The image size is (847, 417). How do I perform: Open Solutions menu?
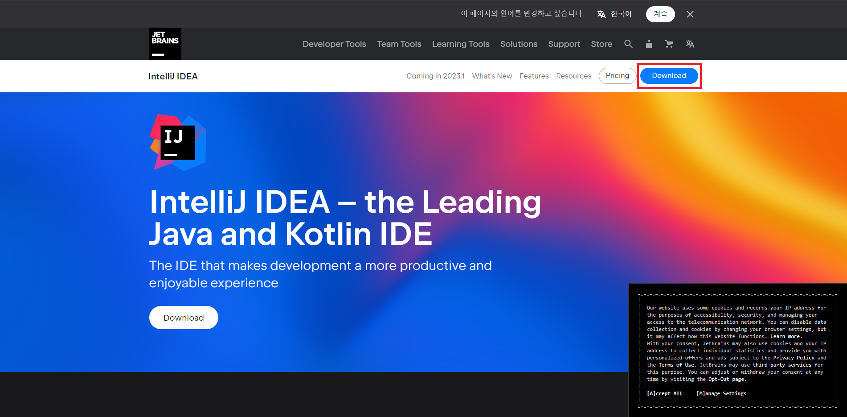tap(519, 44)
